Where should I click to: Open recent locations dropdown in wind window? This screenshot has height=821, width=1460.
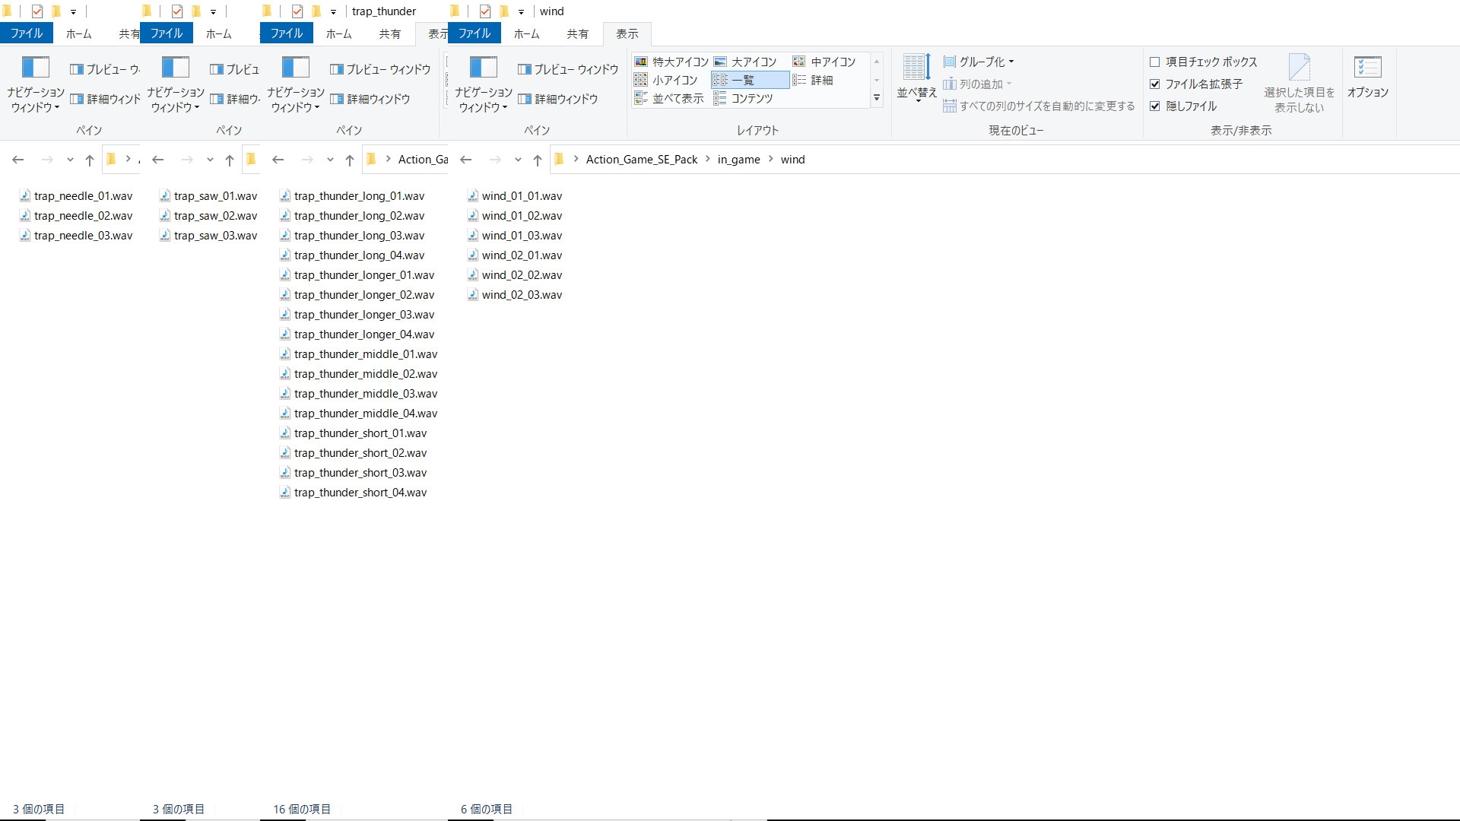[518, 160]
